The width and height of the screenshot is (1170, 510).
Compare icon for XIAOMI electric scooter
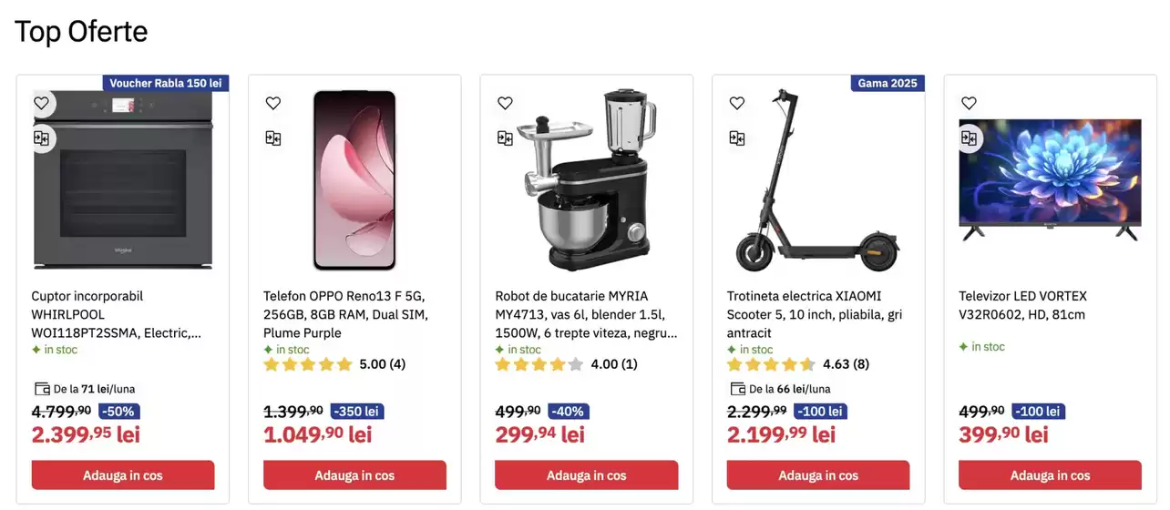737,138
